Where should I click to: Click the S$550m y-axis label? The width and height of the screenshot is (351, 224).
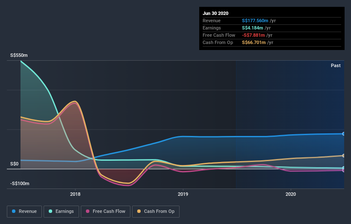pos(19,55)
